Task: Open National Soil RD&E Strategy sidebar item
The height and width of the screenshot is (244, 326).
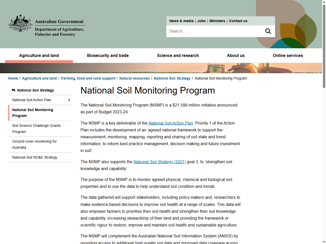Action: click(40, 157)
